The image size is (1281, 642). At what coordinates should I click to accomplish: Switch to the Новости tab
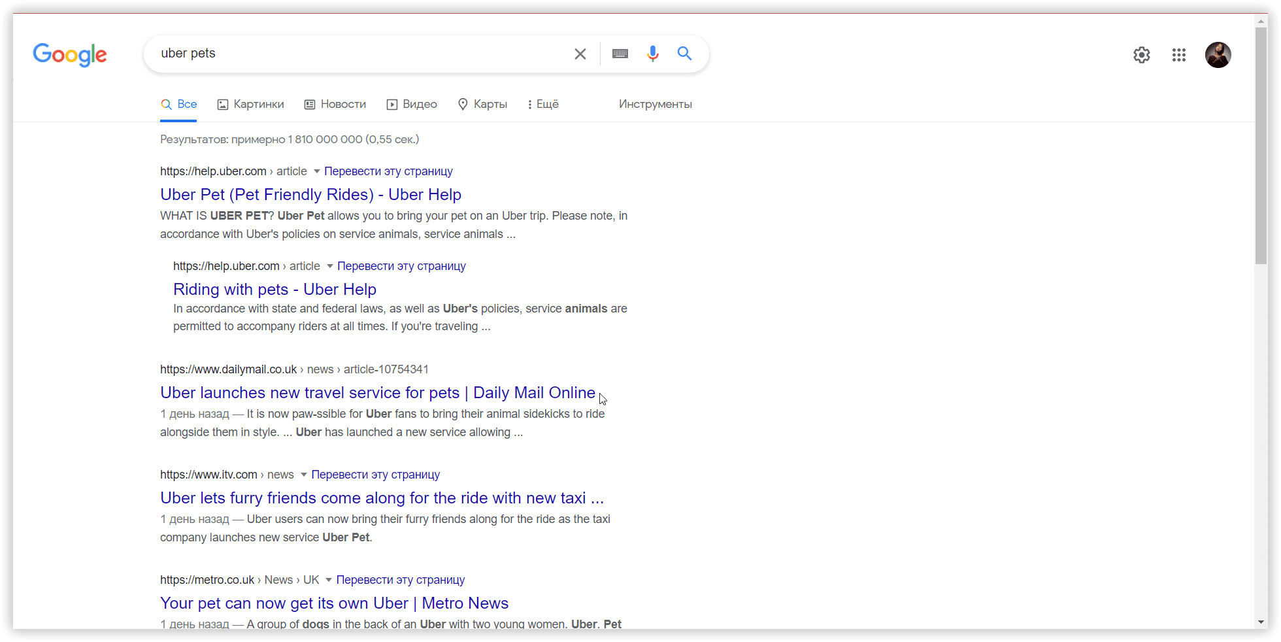pos(335,104)
